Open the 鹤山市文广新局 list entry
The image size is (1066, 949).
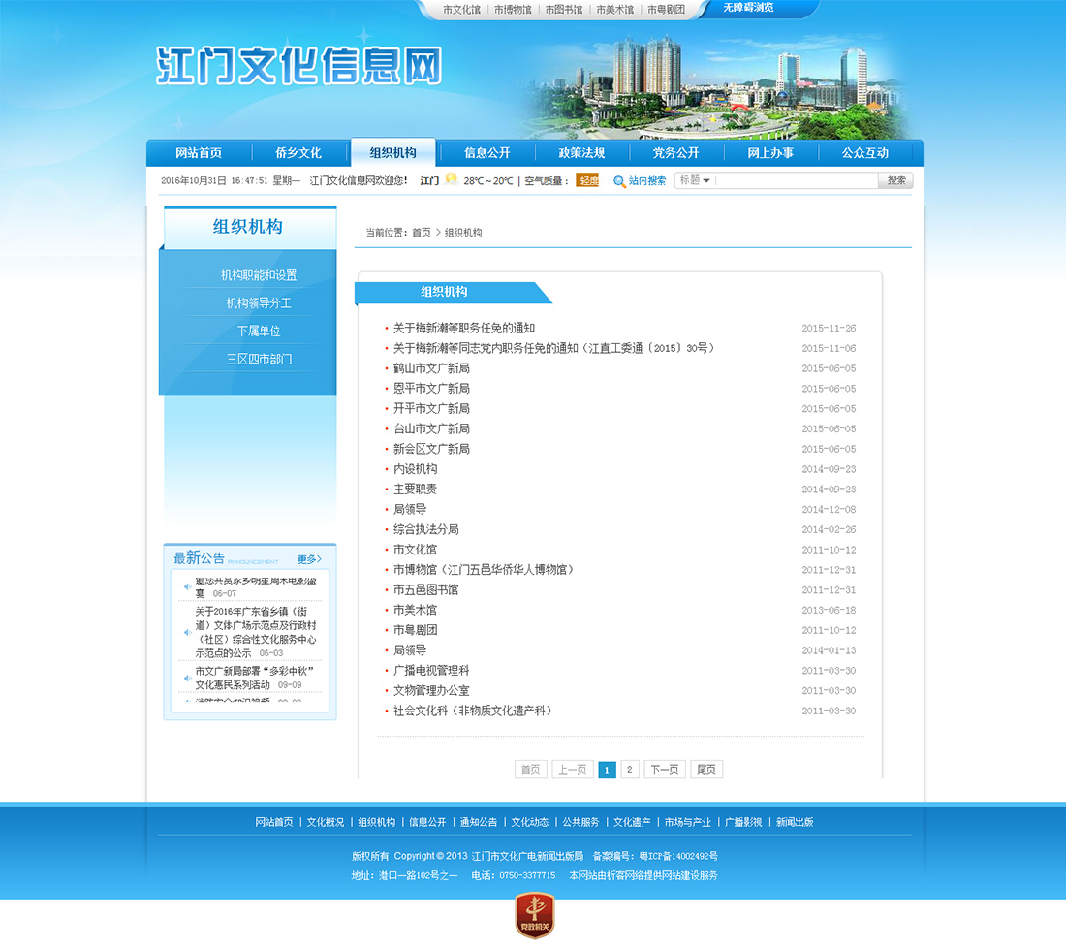click(x=431, y=368)
